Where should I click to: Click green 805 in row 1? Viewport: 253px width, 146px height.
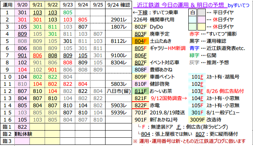[68, 12]
